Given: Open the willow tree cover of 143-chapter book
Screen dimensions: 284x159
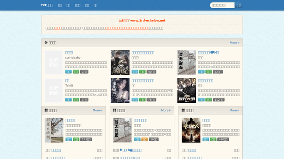Looking at the screenshot, I should (54, 130).
